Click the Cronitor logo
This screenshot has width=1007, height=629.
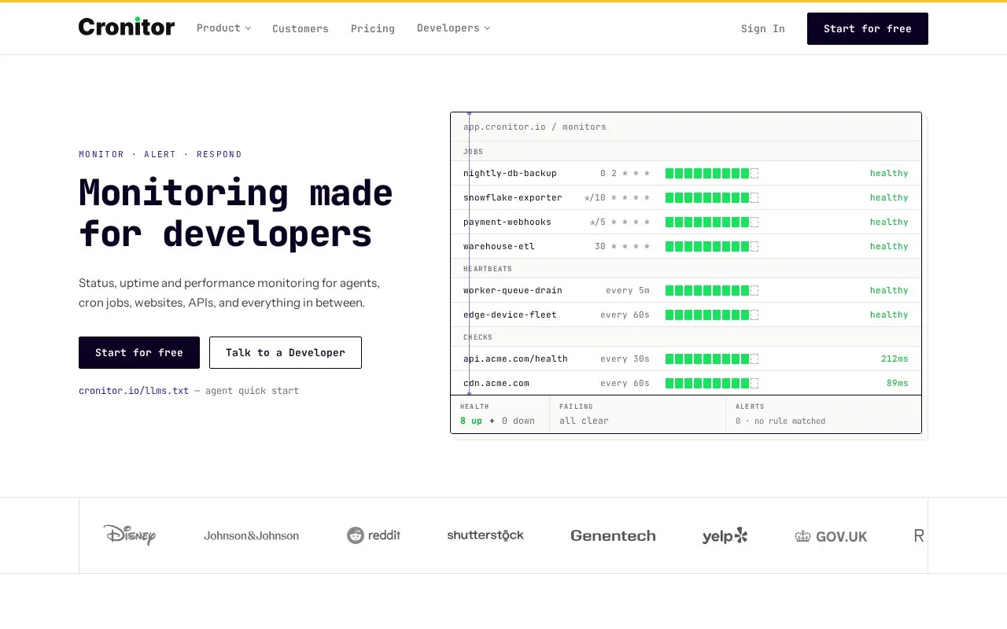point(127,27)
